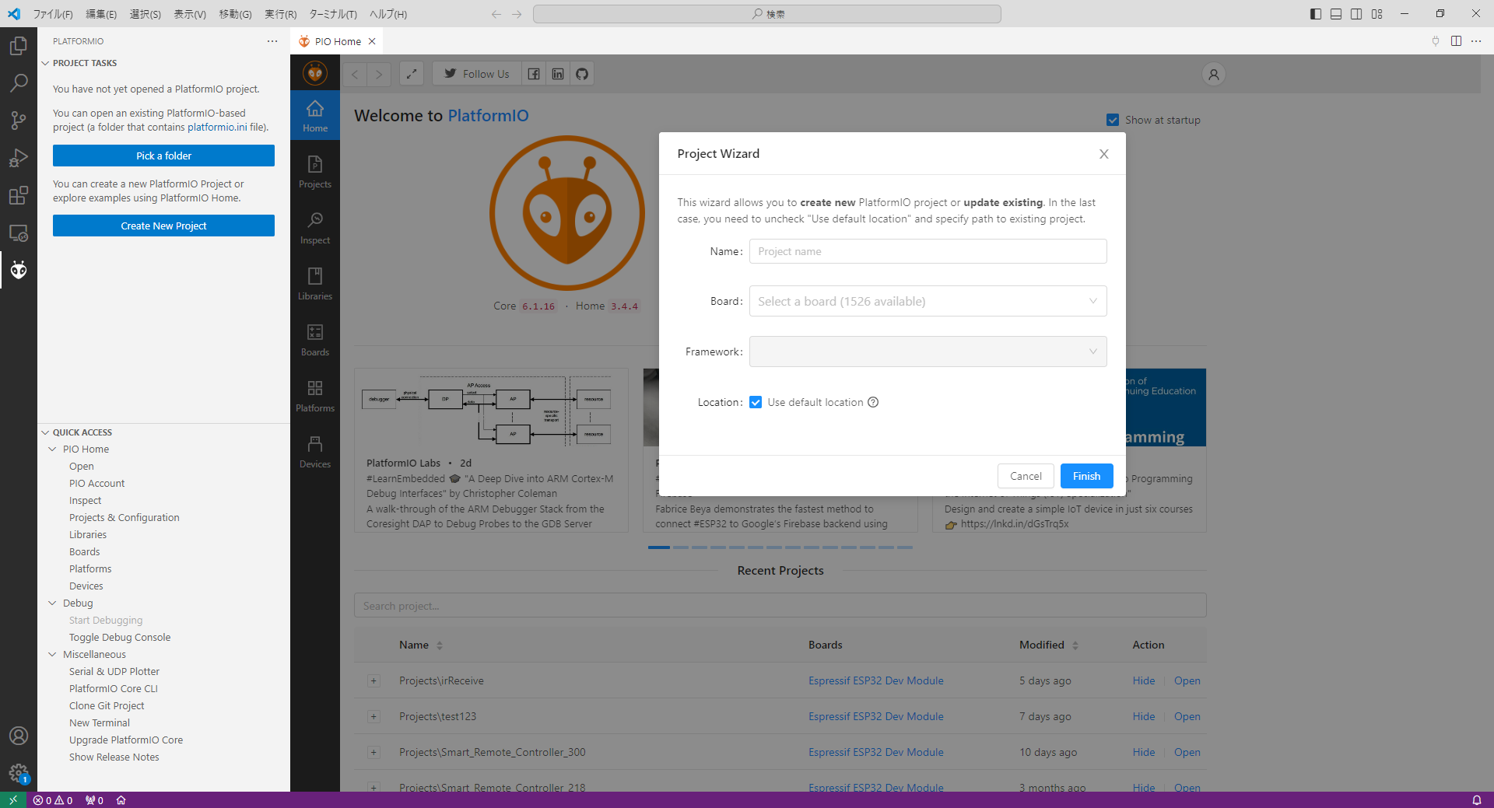Open the Source Control view icon
The width and height of the screenshot is (1494, 808).
[19, 120]
